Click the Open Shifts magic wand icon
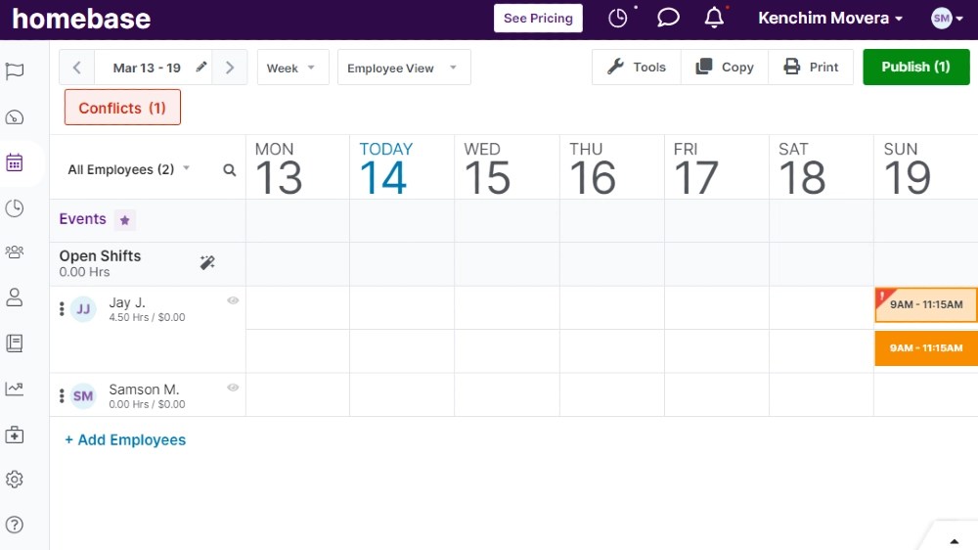 207,262
